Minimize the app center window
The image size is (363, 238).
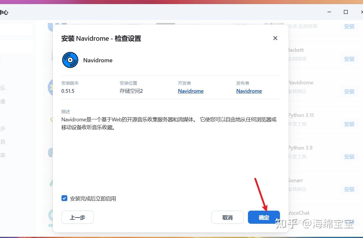329,12
